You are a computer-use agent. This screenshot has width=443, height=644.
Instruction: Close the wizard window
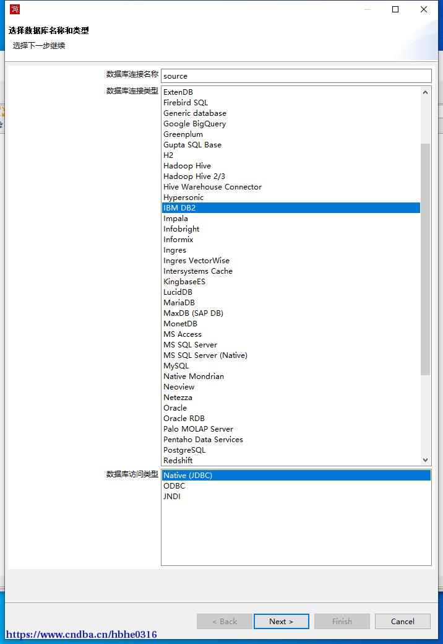(x=424, y=9)
